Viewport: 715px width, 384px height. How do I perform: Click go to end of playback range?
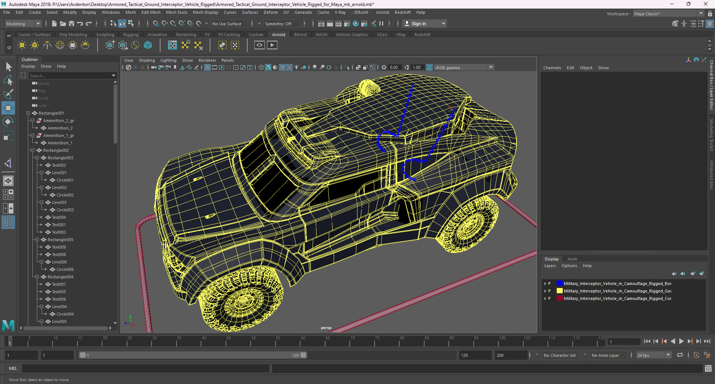tap(707, 341)
